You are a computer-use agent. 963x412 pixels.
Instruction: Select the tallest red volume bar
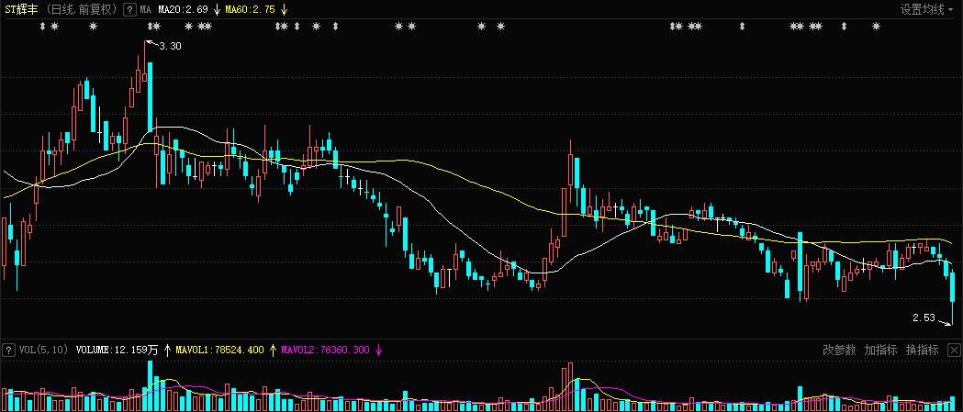pyautogui.click(x=571, y=387)
